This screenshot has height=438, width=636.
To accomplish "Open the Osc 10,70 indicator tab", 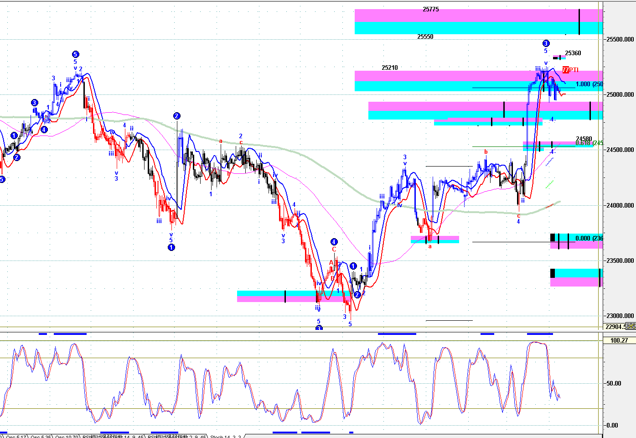I will click(67, 436).
